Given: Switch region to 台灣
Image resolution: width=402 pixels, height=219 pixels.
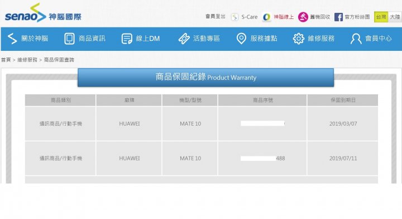Looking at the screenshot, I should pos(381,17).
